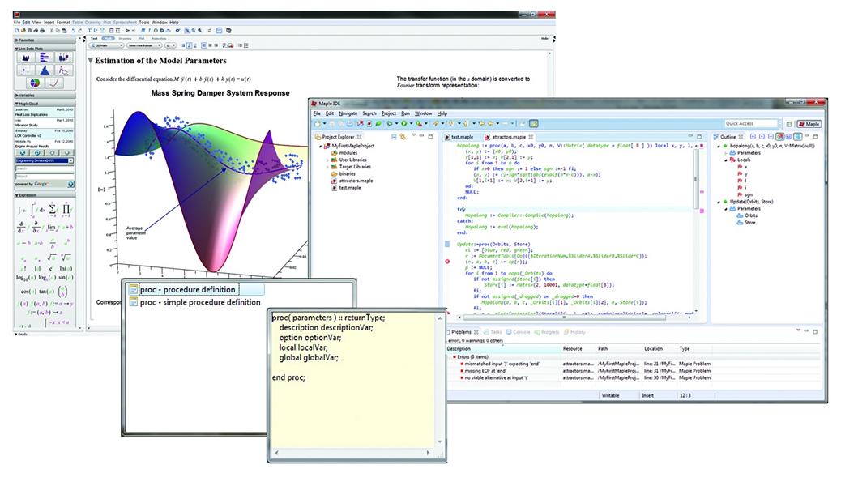Image resolution: width=841 pixels, height=486 pixels.
Task: Open the Navigate menu in Maple IDE
Action: pyautogui.click(x=348, y=113)
